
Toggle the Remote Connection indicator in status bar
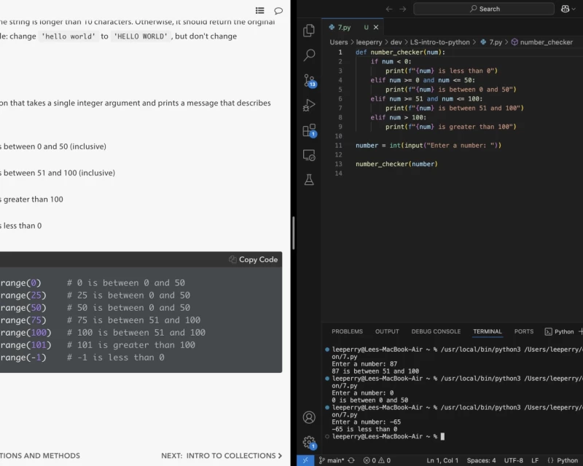click(305, 460)
